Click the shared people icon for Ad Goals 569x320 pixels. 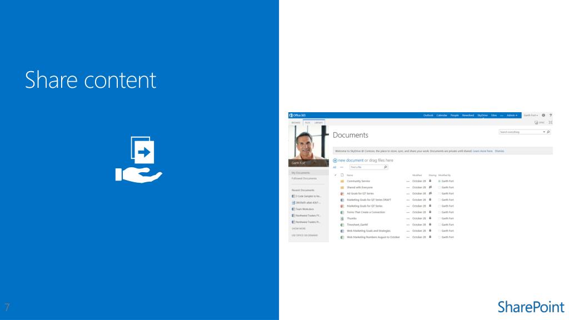(x=430, y=193)
